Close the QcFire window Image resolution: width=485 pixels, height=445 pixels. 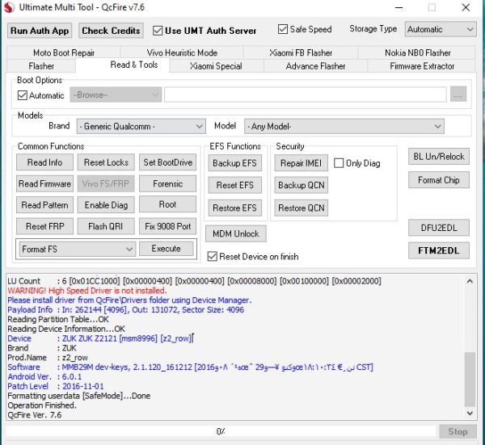[x=466, y=7]
